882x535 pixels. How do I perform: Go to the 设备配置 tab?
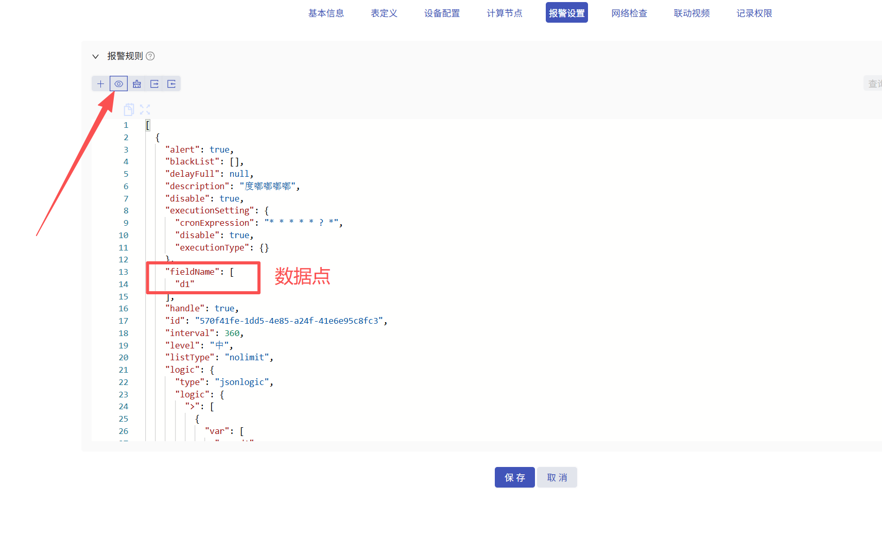(442, 13)
